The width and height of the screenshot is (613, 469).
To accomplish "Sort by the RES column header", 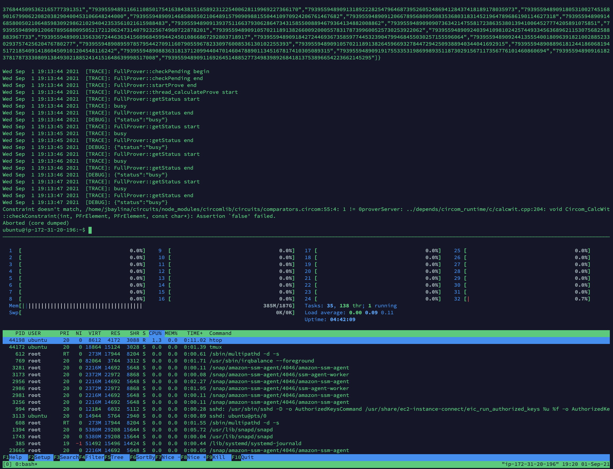I will 115,333.
